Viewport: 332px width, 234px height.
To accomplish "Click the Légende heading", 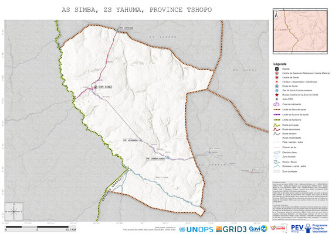I will pos(280,64).
